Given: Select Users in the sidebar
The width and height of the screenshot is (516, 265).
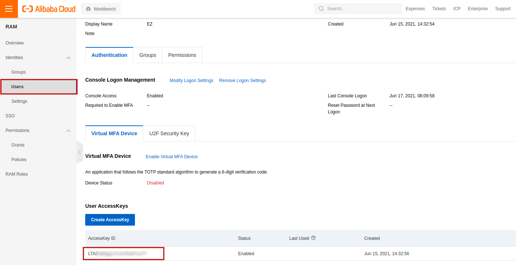Looking at the screenshot, I should click(x=38, y=87).
